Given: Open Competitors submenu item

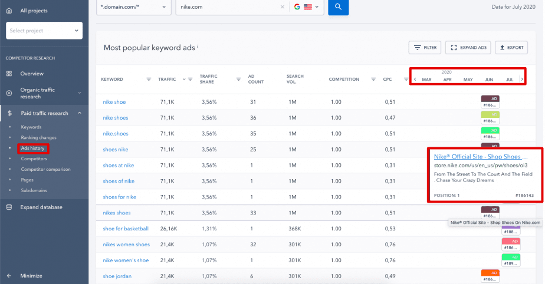Looking at the screenshot, I should [x=34, y=158].
